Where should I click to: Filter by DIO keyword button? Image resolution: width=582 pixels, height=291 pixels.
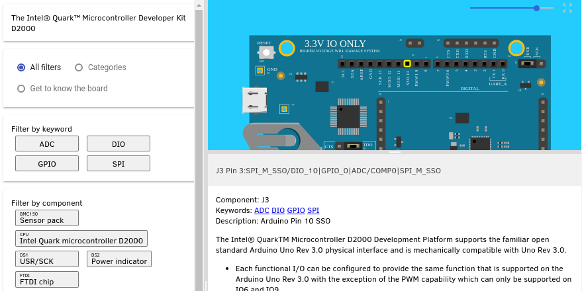click(x=119, y=144)
